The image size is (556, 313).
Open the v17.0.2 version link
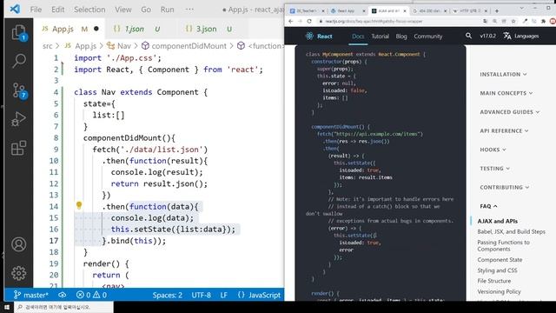487,36
